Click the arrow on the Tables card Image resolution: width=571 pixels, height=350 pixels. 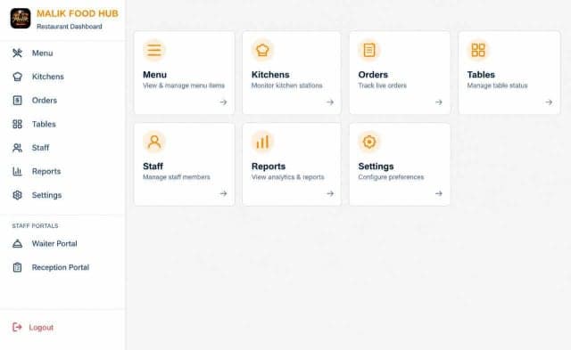click(x=549, y=102)
